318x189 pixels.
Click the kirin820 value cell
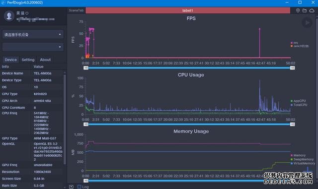tap(40, 94)
